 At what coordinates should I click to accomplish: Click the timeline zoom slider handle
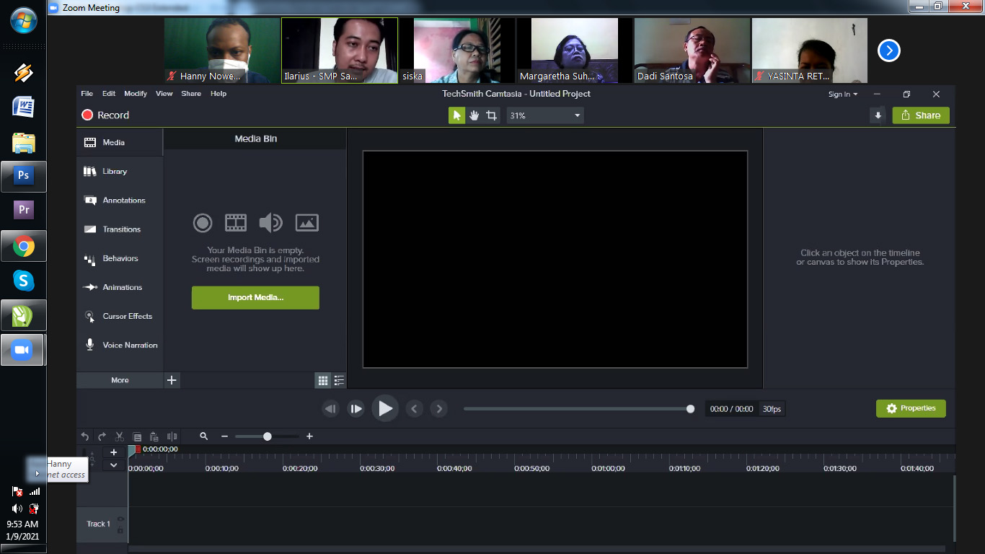click(x=268, y=436)
